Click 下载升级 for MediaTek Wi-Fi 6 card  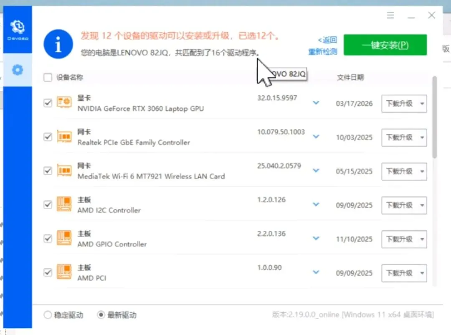point(399,171)
